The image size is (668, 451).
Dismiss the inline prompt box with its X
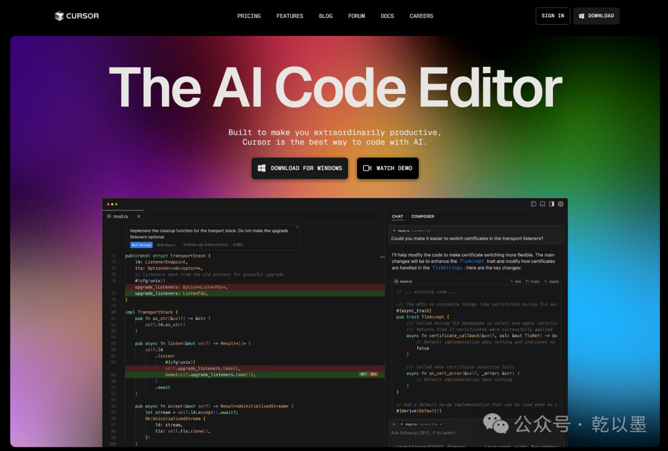tap(297, 228)
